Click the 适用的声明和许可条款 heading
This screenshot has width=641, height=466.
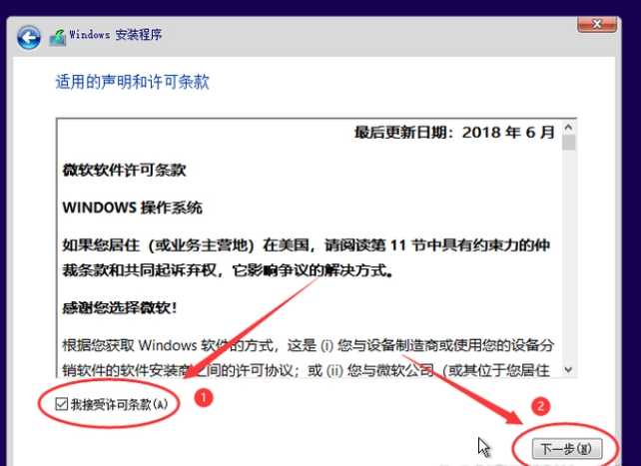pyautogui.click(x=132, y=82)
